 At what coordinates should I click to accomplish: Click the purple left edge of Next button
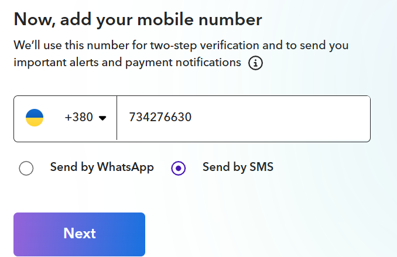20,234
